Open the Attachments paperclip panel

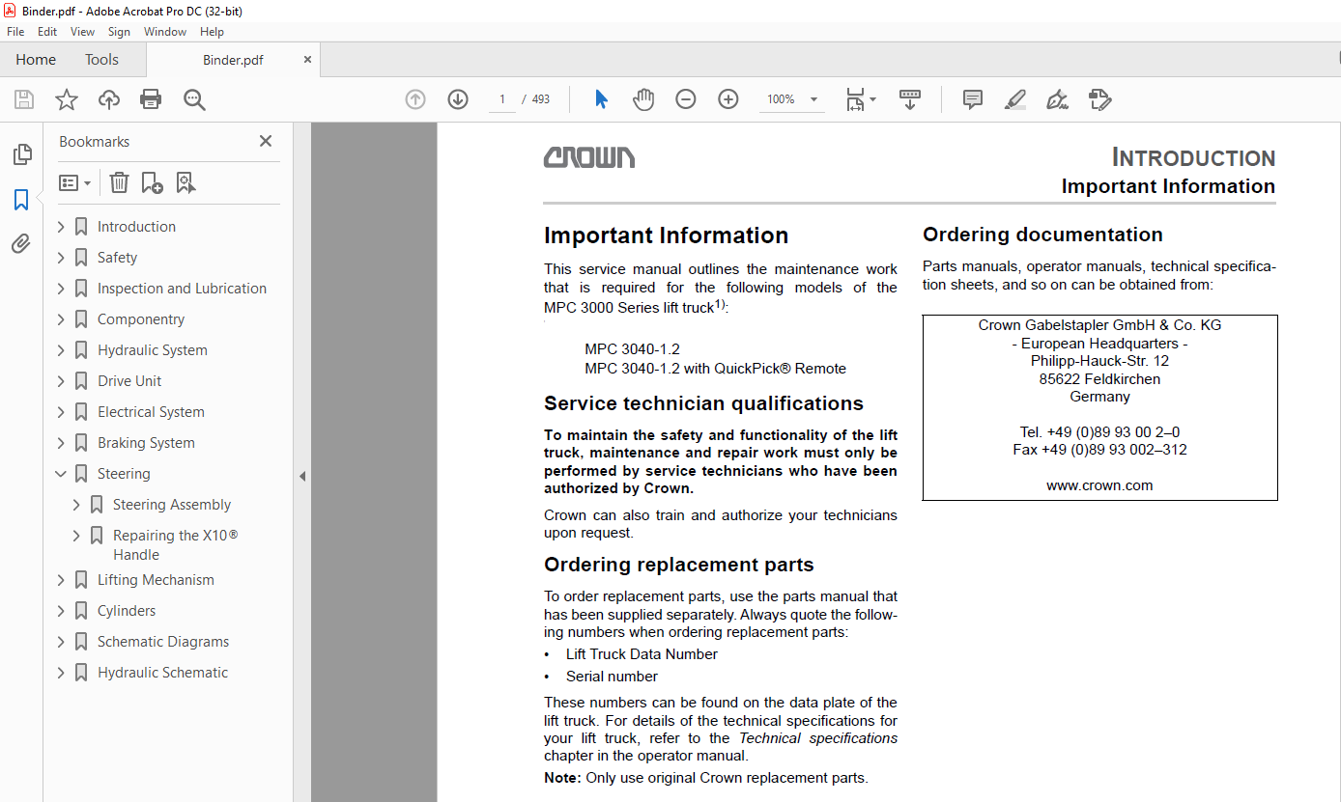point(21,244)
